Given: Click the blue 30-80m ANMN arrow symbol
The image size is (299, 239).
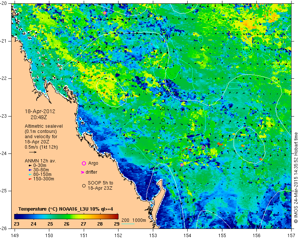Looking at the screenshot, I should coord(30,170).
